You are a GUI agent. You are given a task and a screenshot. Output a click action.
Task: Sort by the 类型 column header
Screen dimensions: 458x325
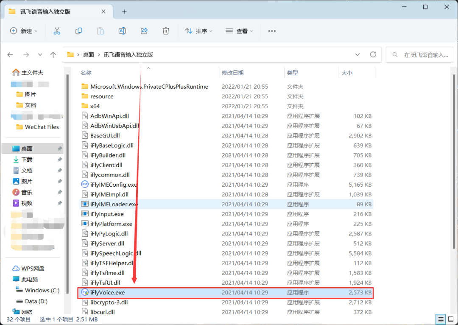pos(292,73)
